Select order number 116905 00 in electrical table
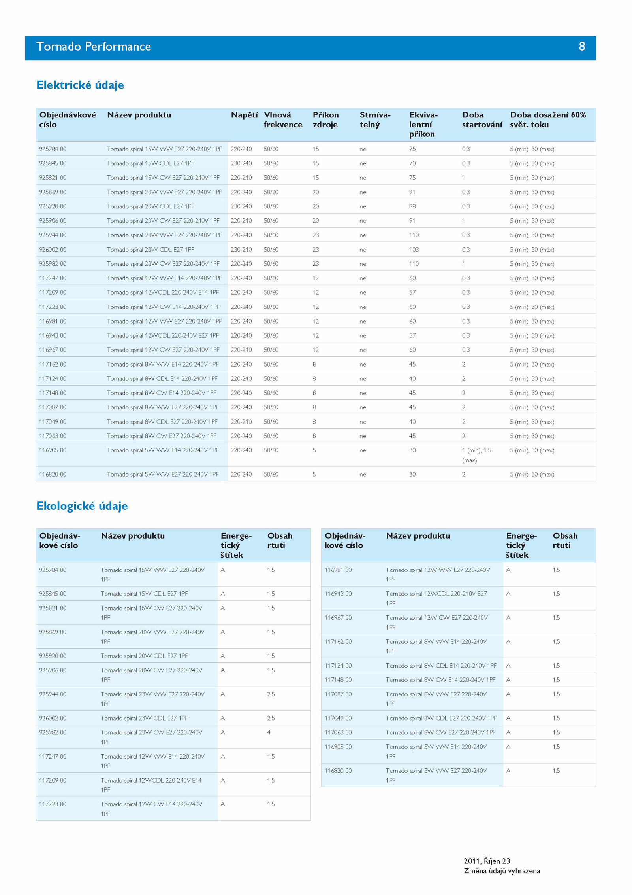This screenshot has height=895, width=632. click(53, 450)
